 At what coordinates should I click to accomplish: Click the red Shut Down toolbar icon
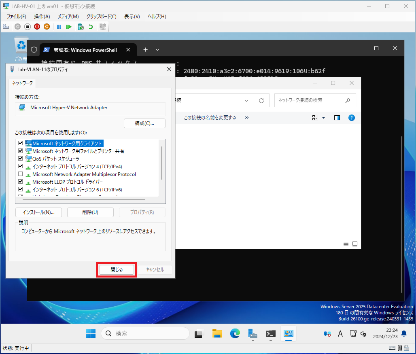pyautogui.click(x=37, y=27)
